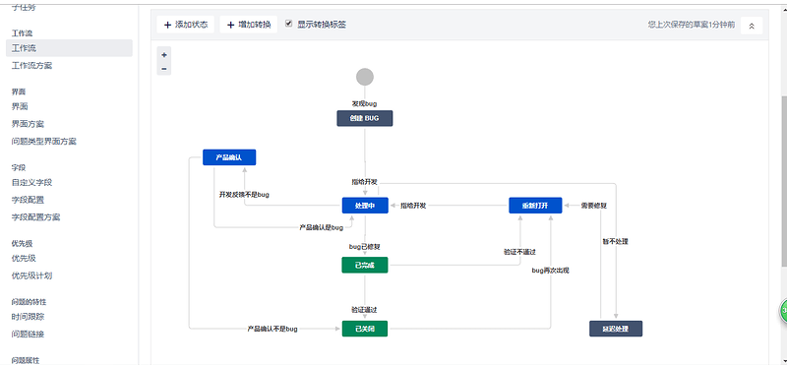
Task: Select the green 已关闭 status node
Action: [365, 329]
